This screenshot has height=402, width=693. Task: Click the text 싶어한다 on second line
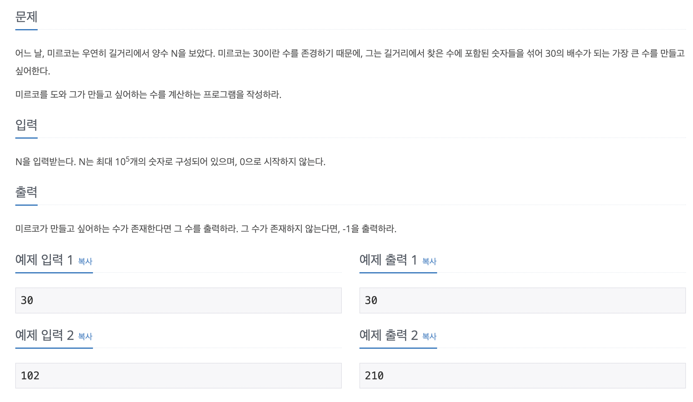tap(33, 71)
